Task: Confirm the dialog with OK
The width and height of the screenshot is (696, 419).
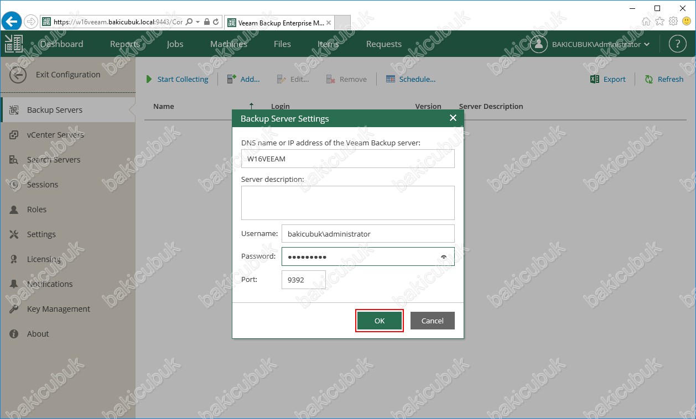Action: (380, 321)
